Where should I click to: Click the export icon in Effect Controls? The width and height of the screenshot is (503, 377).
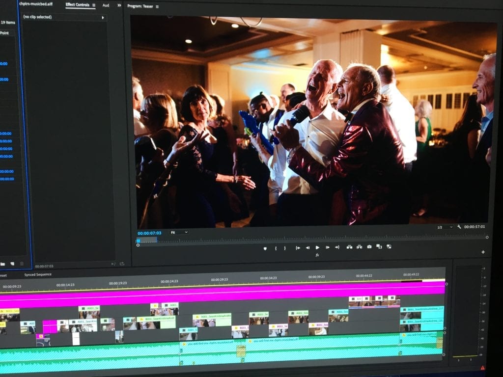(122, 264)
